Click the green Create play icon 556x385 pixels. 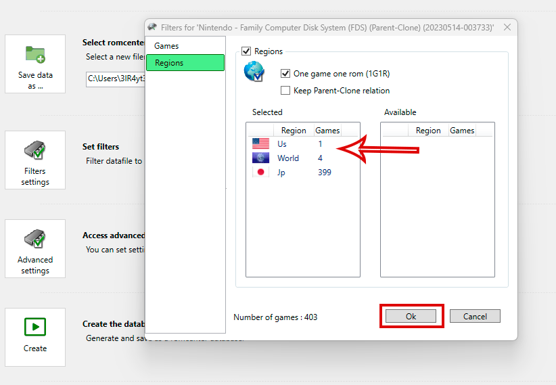coord(35,327)
